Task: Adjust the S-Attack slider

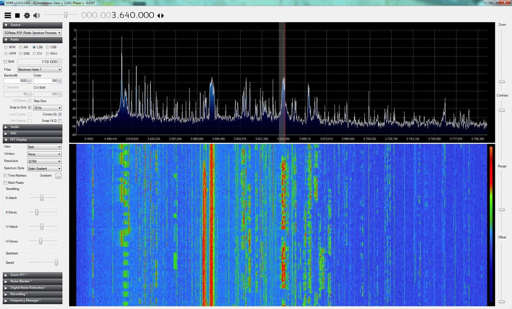Action: coord(42,198)
